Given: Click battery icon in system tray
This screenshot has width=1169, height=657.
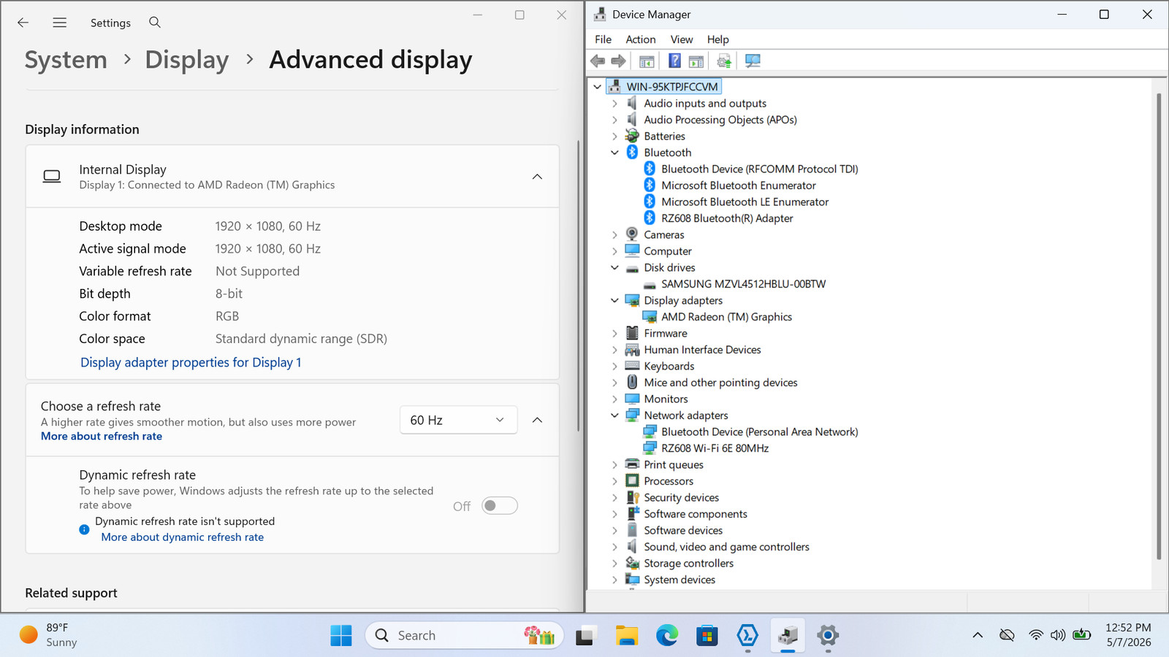Looking at the screenshot, I should pyautogui.click(x=1082, y=635).
